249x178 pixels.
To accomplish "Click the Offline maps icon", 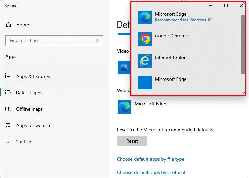I will click(x=9, y=109).
